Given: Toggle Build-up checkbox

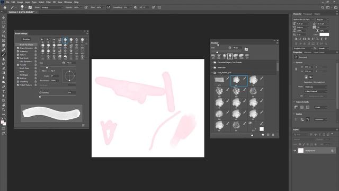Looking at the screenshot, I should [x=18, y=78].
